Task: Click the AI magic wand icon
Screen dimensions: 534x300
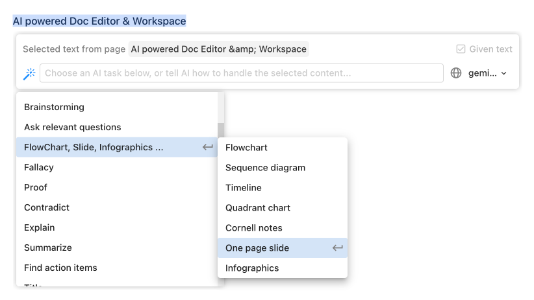Action: 29,73
